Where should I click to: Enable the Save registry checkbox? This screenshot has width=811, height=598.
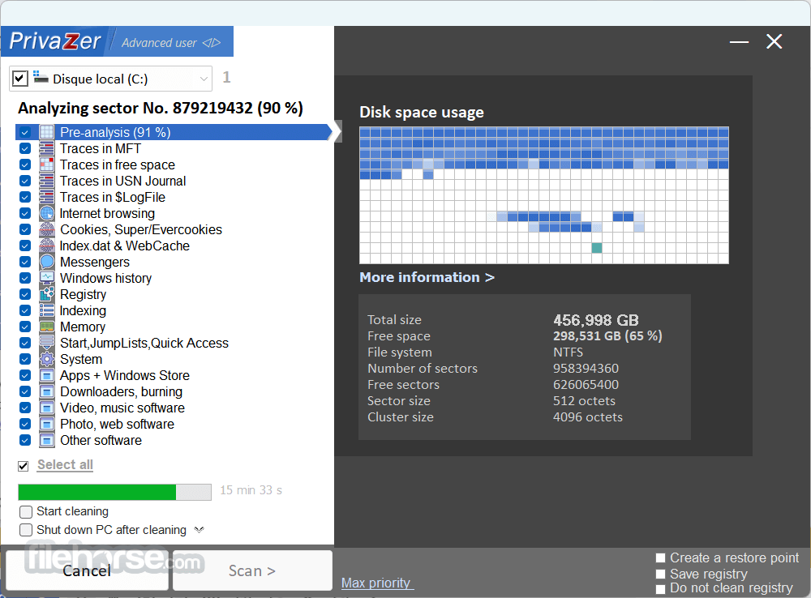tap(660, 575)
